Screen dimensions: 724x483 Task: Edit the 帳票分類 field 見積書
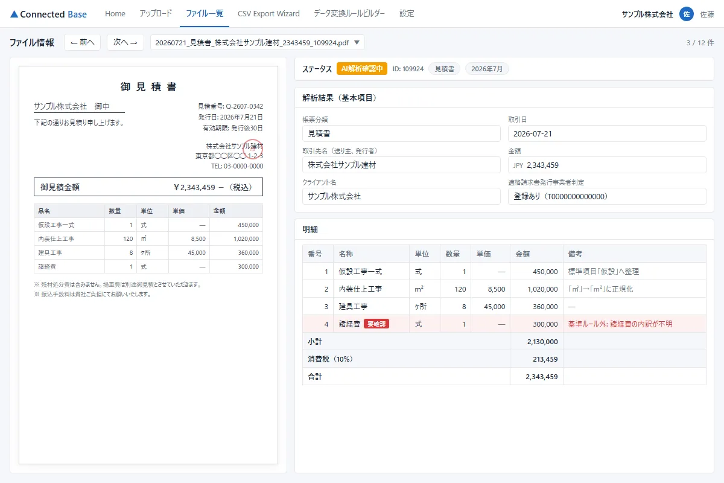click(x=401, y=133)
